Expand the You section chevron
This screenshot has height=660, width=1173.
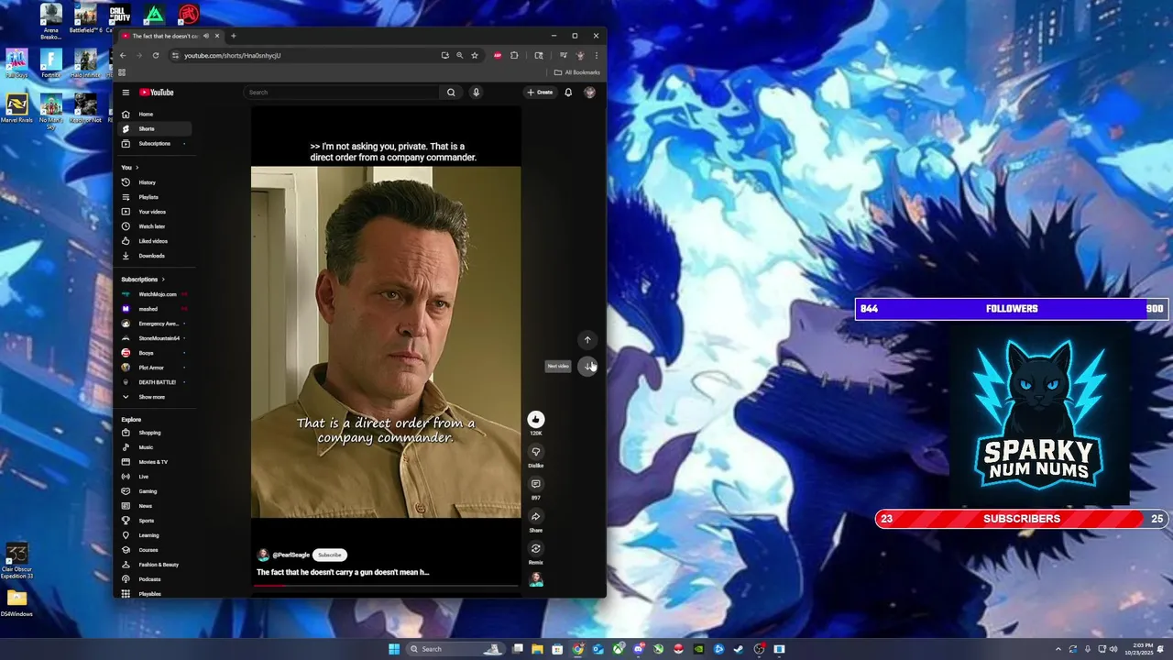(137, 168)
